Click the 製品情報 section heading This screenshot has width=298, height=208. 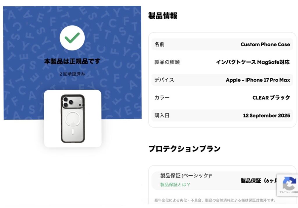click(163, 16)
